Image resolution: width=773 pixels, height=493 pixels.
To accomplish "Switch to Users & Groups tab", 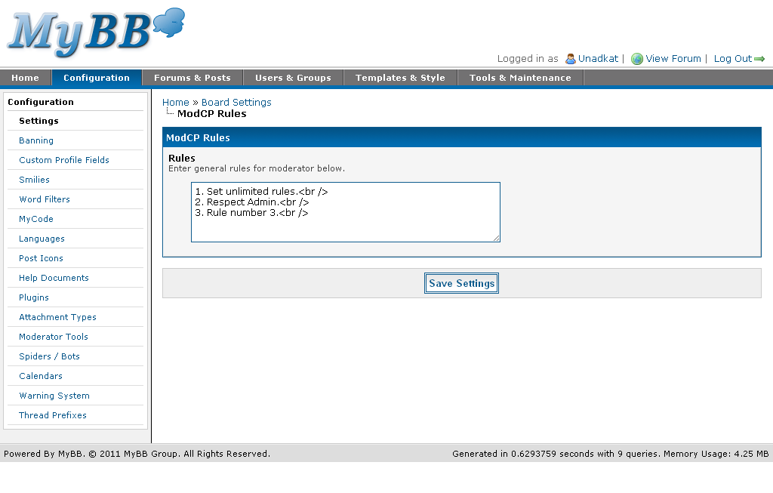I will tap(293, 78).
